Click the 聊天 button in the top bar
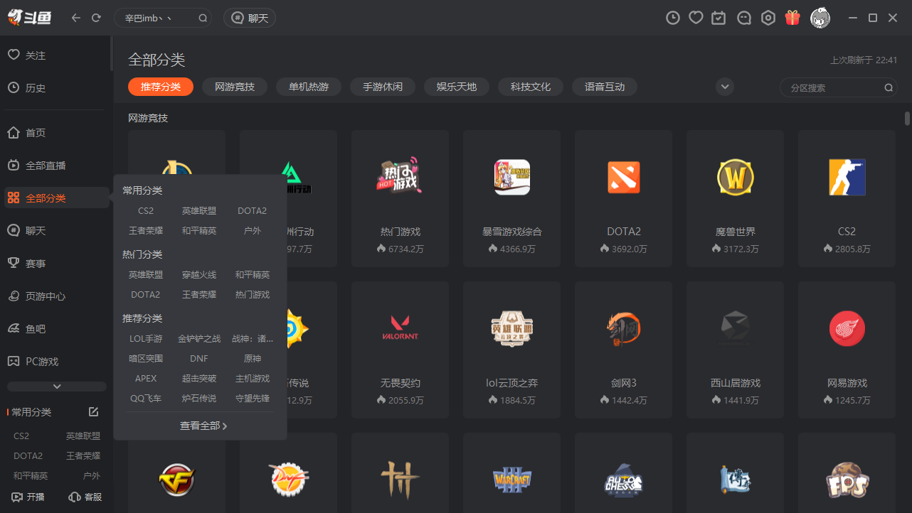This screenshot has height=513, width=912. pos(250,18)
